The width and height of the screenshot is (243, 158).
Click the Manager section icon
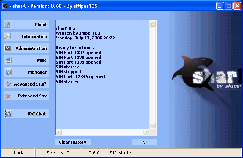click(8, 72)
